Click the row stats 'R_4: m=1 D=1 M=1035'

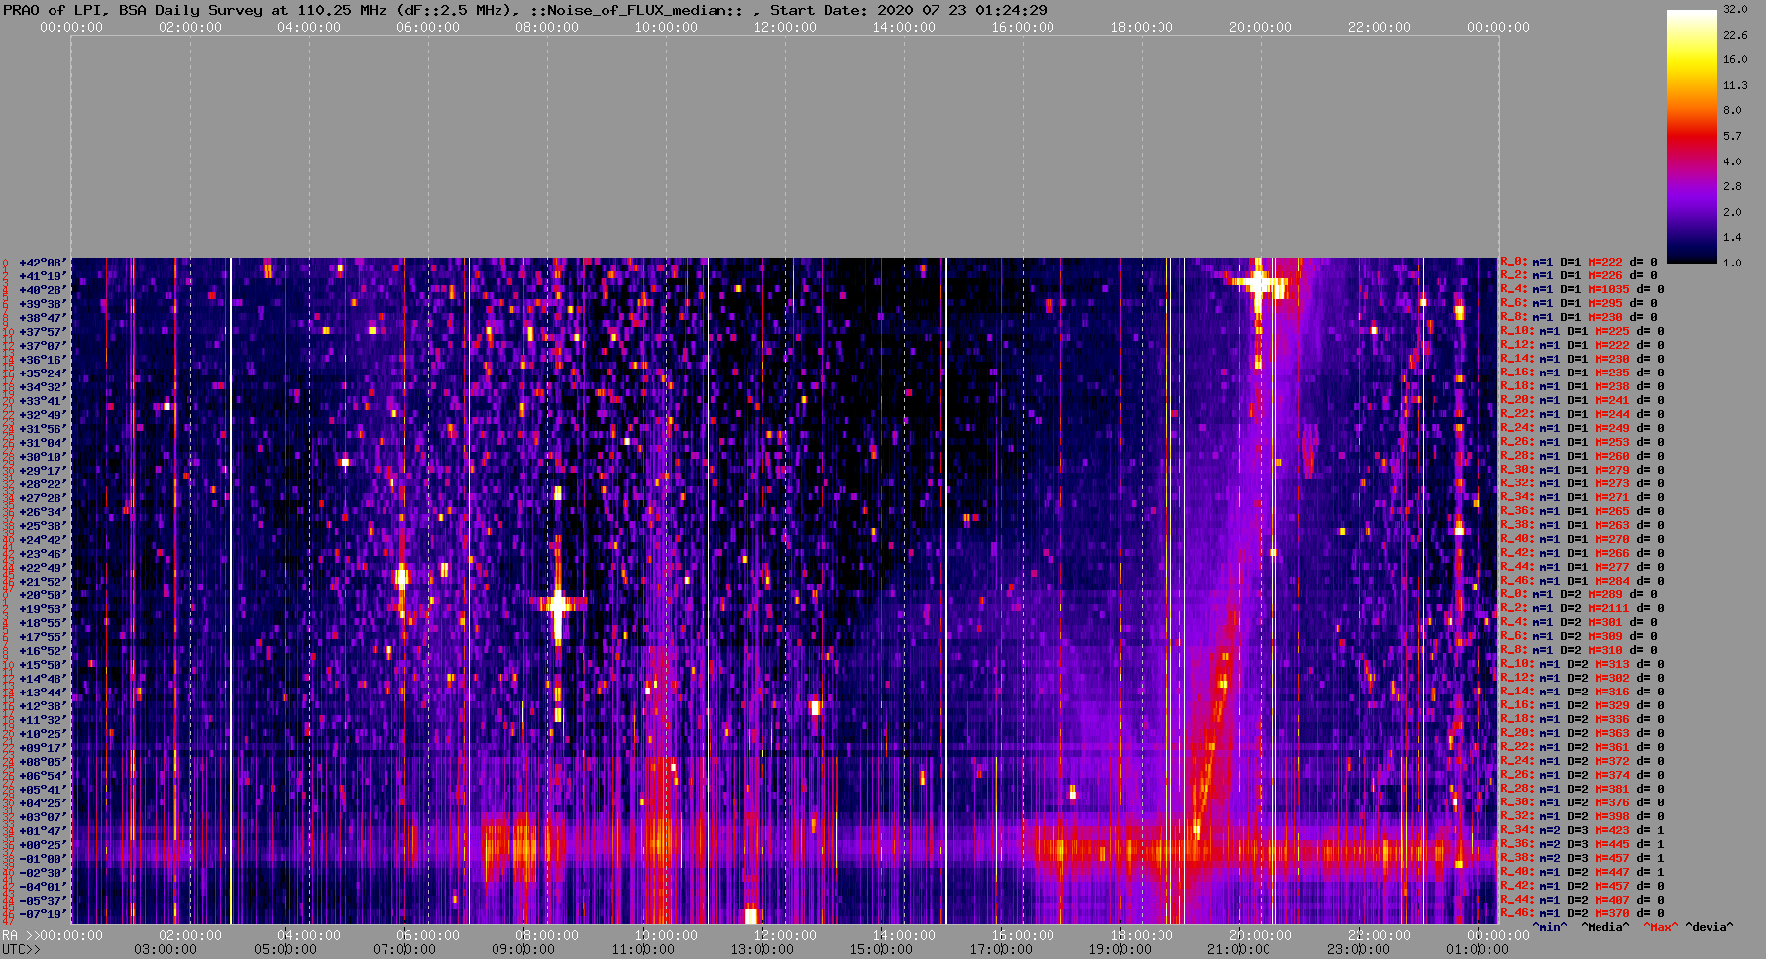pos(1565,290)
